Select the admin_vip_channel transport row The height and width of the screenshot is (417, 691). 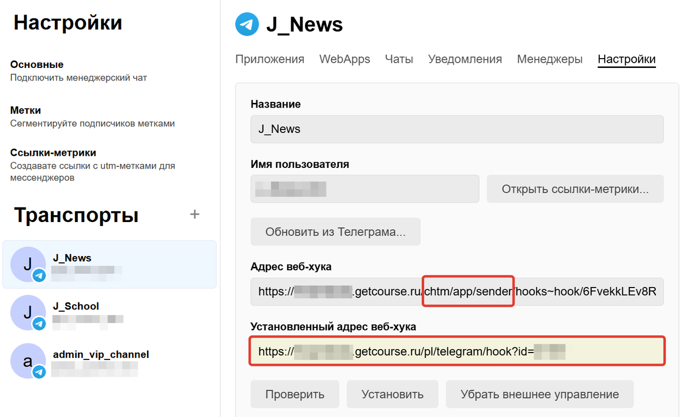pos(109,361)
